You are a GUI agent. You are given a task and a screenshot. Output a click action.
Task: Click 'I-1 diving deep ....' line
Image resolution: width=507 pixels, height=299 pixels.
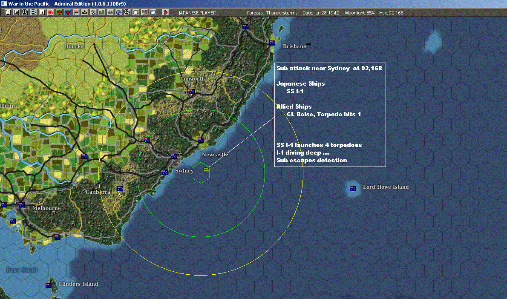[303, 152]
